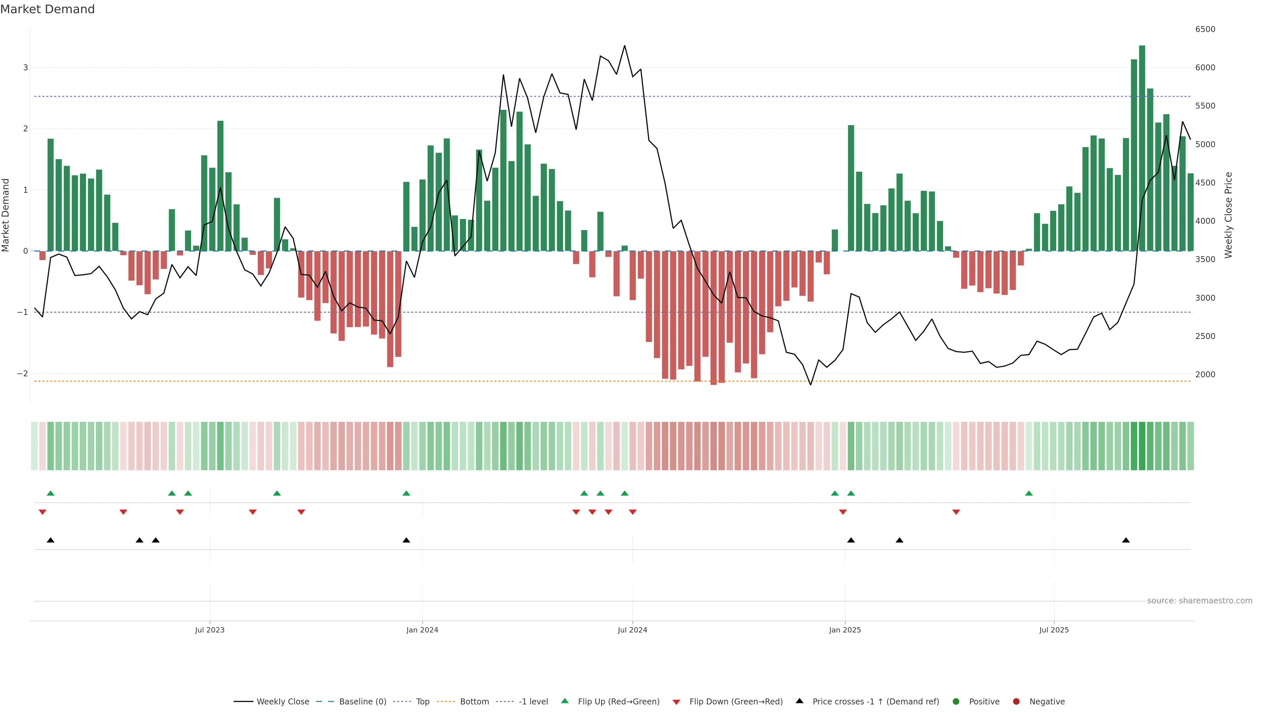Click the last black price-cross marker after Jul 2025
The image size is (1269, 713).
pos(1126,540)
